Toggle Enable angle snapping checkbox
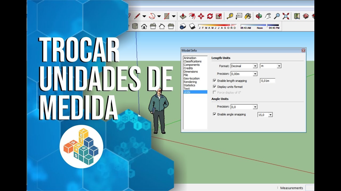This screenshot has width=341, height=191. click(x=214, y=114)
